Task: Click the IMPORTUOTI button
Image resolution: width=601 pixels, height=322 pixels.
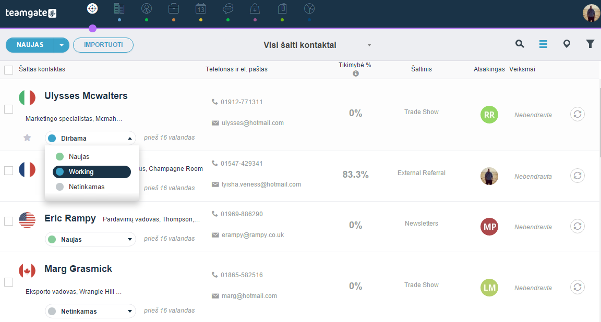Action: [x=103, y=45]
